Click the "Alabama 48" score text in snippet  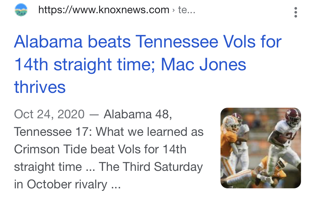pos(138,114)
